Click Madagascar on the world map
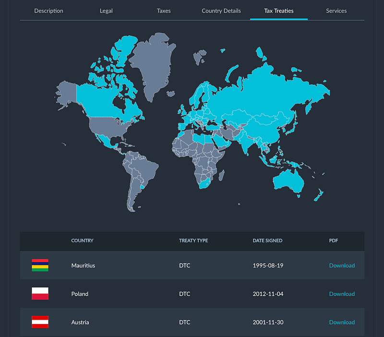The width and height of the screenshot is (384, 337). 221,176
